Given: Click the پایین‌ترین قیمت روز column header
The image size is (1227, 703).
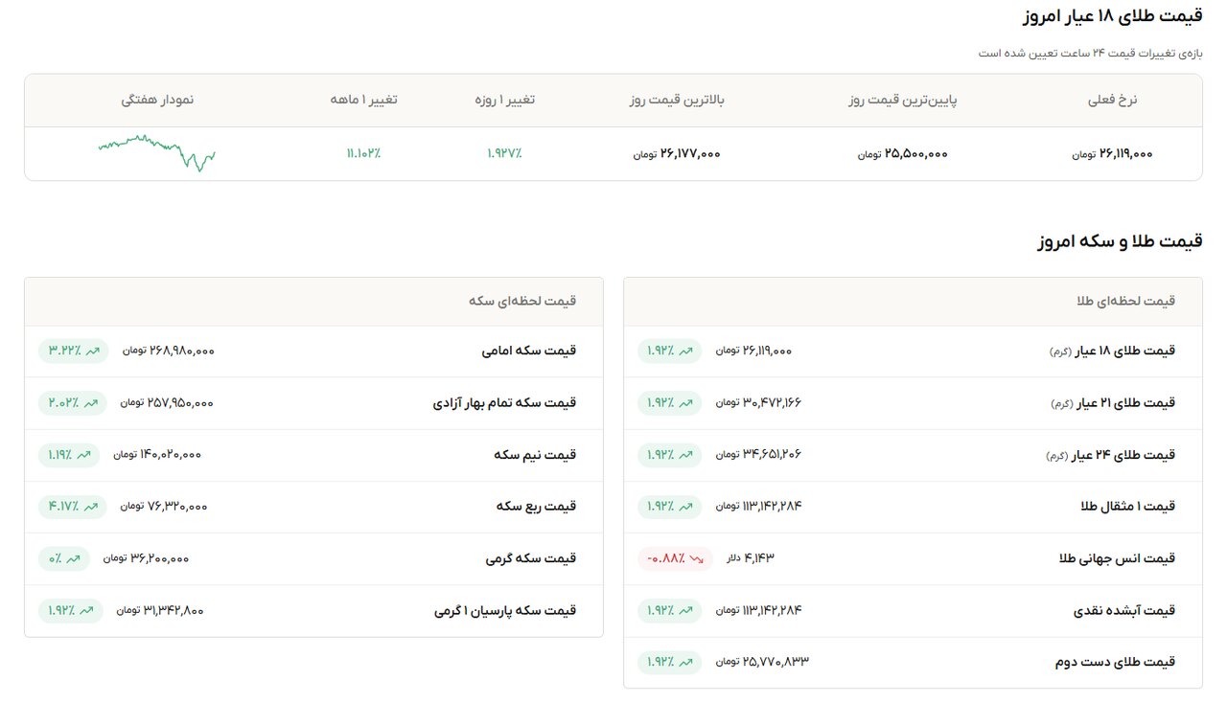Looking at the screenshot, I should (903, 100).
